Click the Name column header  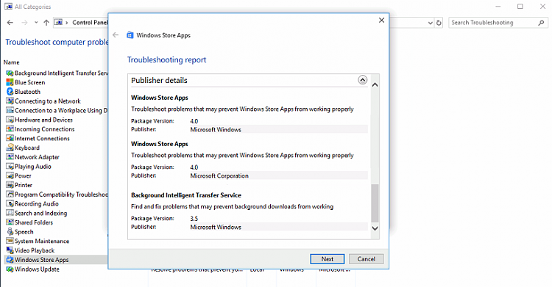pyautogui.click(x=12, y=62)
